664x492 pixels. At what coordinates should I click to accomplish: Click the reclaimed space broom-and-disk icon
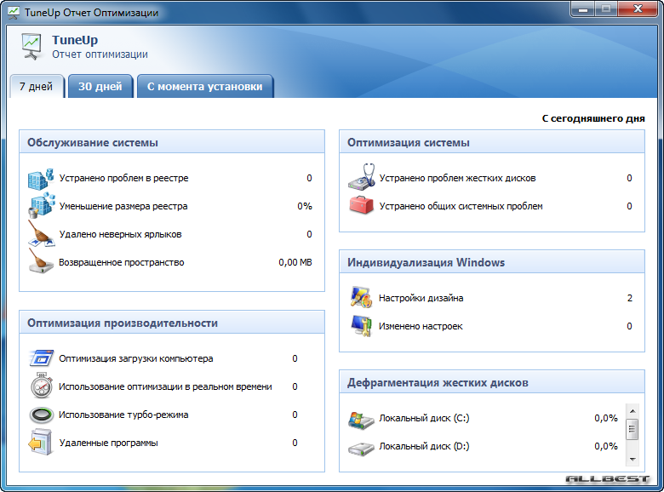click(x=41, y=260)
